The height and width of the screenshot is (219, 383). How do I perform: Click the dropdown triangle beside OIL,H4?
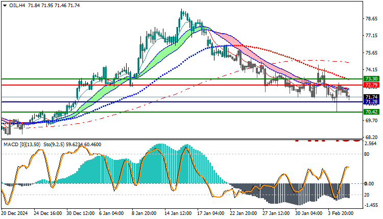tap(5, 6)
